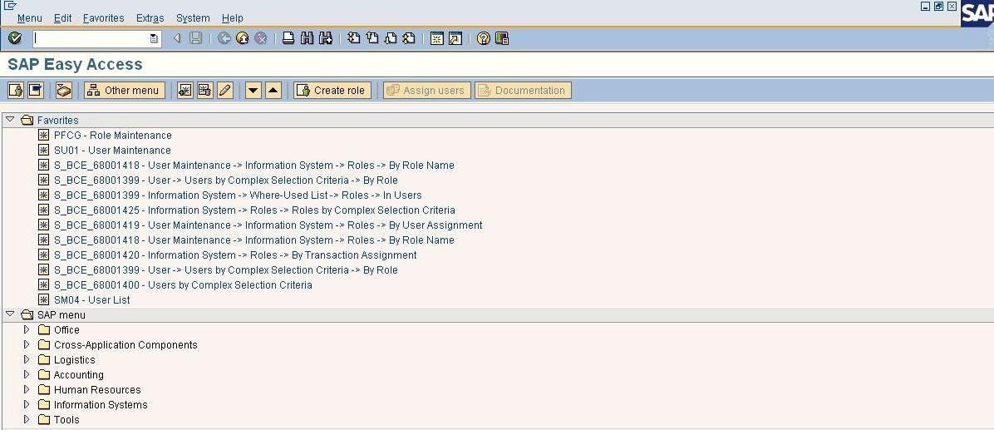Click the Move Favorites Up arrow
This screenshot has width=994, height=430.
click(x=273, y=90)
